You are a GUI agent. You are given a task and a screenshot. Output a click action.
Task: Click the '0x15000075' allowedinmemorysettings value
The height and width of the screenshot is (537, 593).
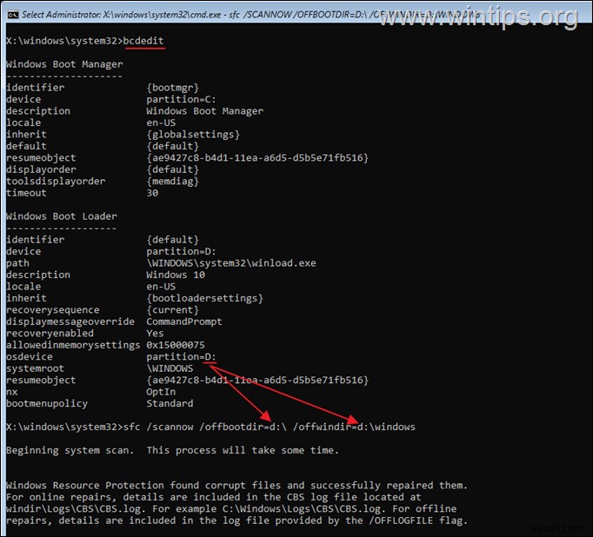point(176,345)
